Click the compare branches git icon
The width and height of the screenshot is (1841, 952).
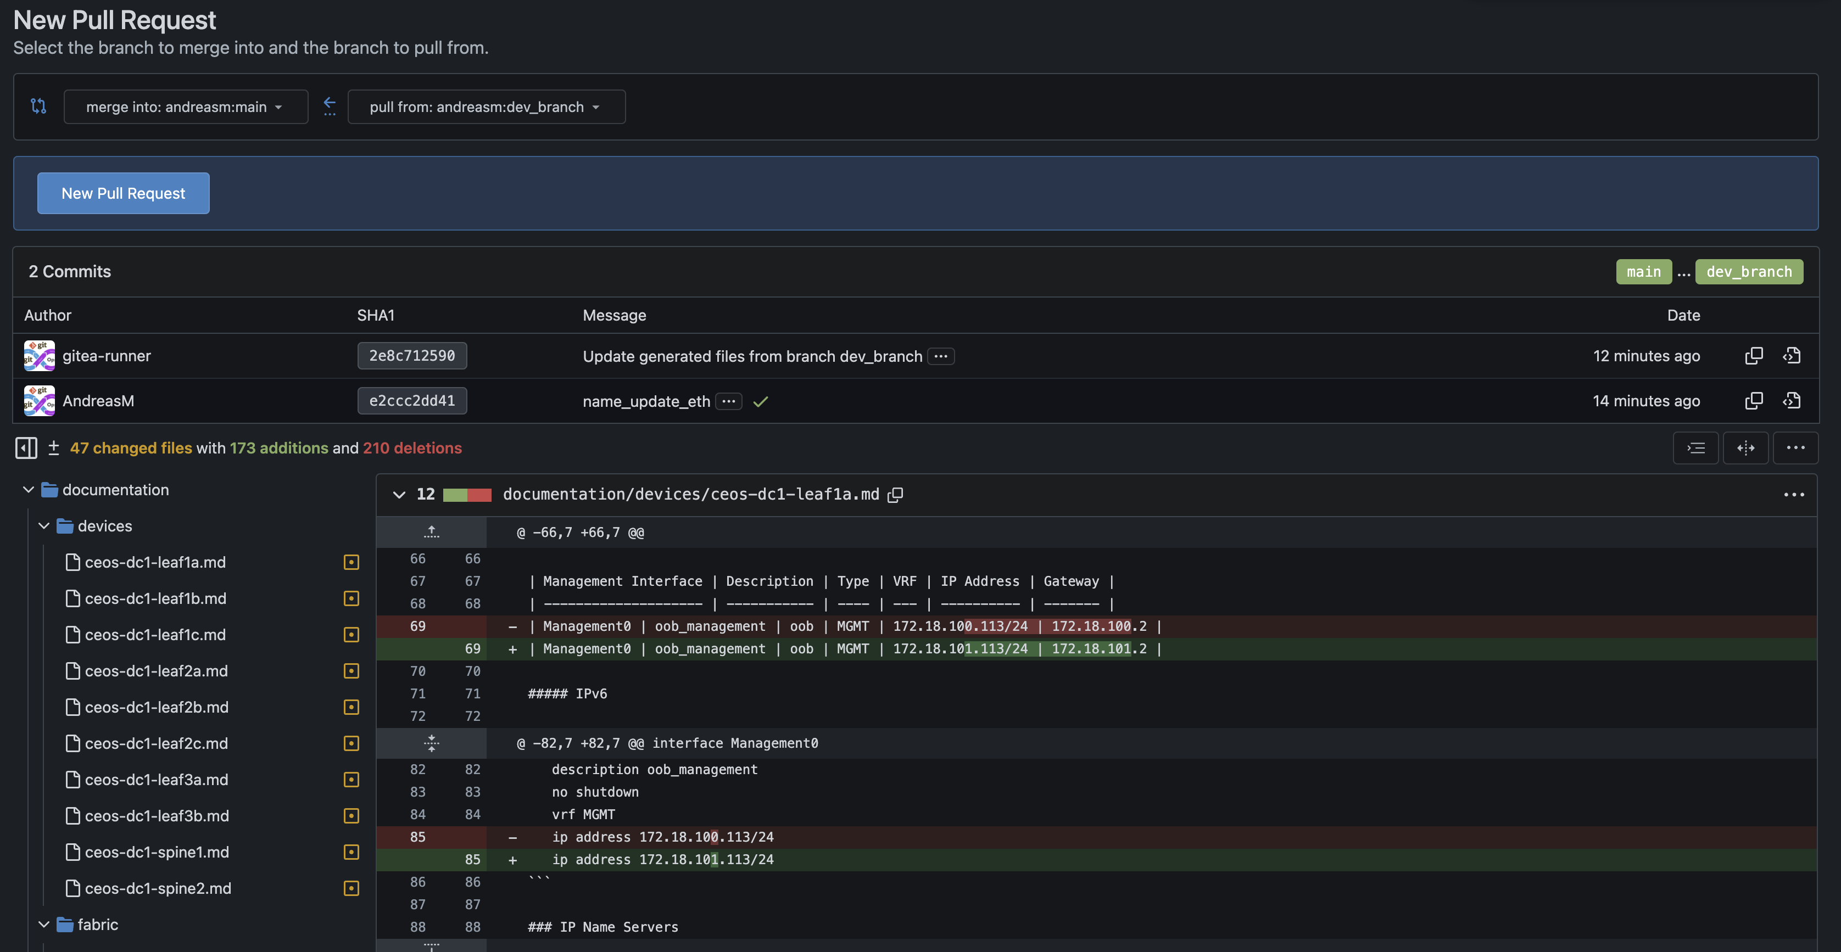[38, 107]
